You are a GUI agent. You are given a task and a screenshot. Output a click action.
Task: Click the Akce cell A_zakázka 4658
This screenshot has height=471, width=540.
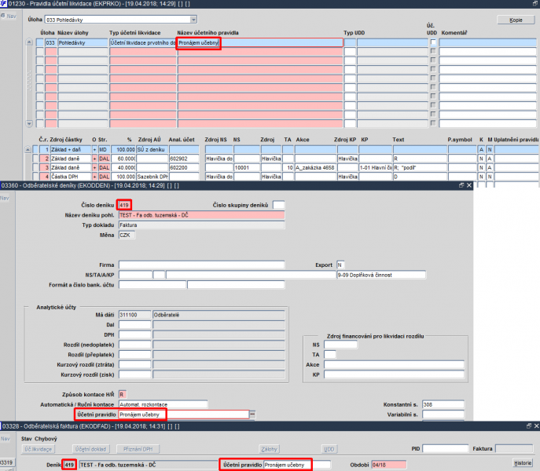coord(315,167)
